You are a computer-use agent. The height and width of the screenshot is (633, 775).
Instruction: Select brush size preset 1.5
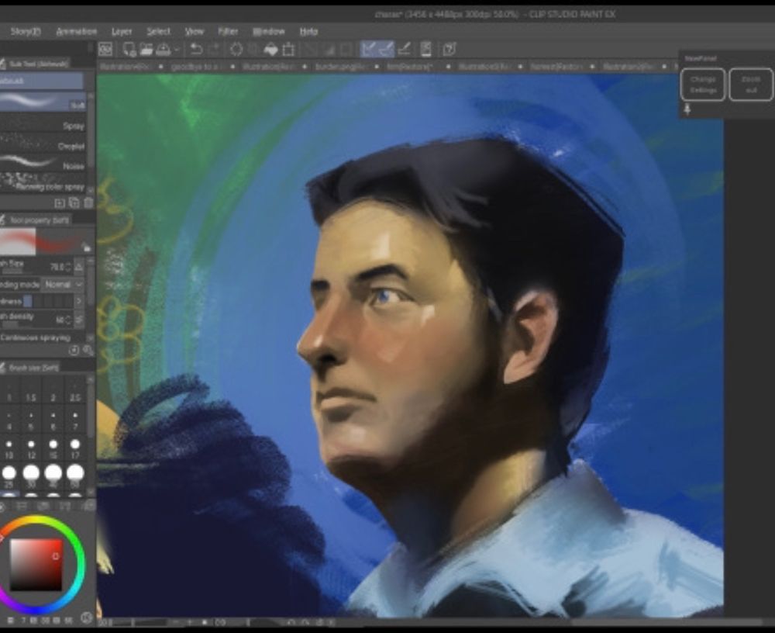31,391
